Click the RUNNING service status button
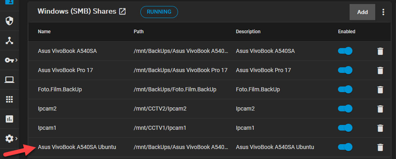Image resolution: width=396 pixels, height=159 pixels. [159, 12]
